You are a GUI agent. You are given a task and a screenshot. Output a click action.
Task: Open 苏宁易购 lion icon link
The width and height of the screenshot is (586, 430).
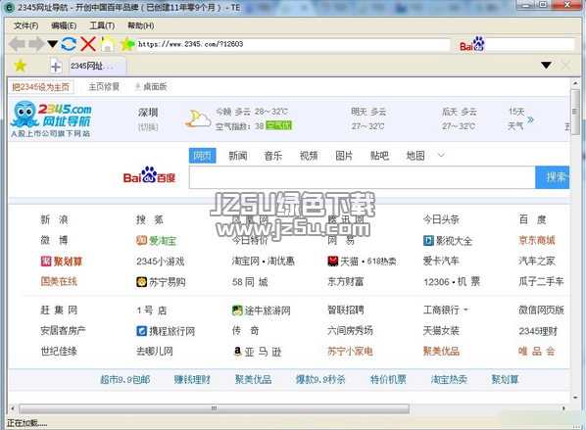[161, 282]
